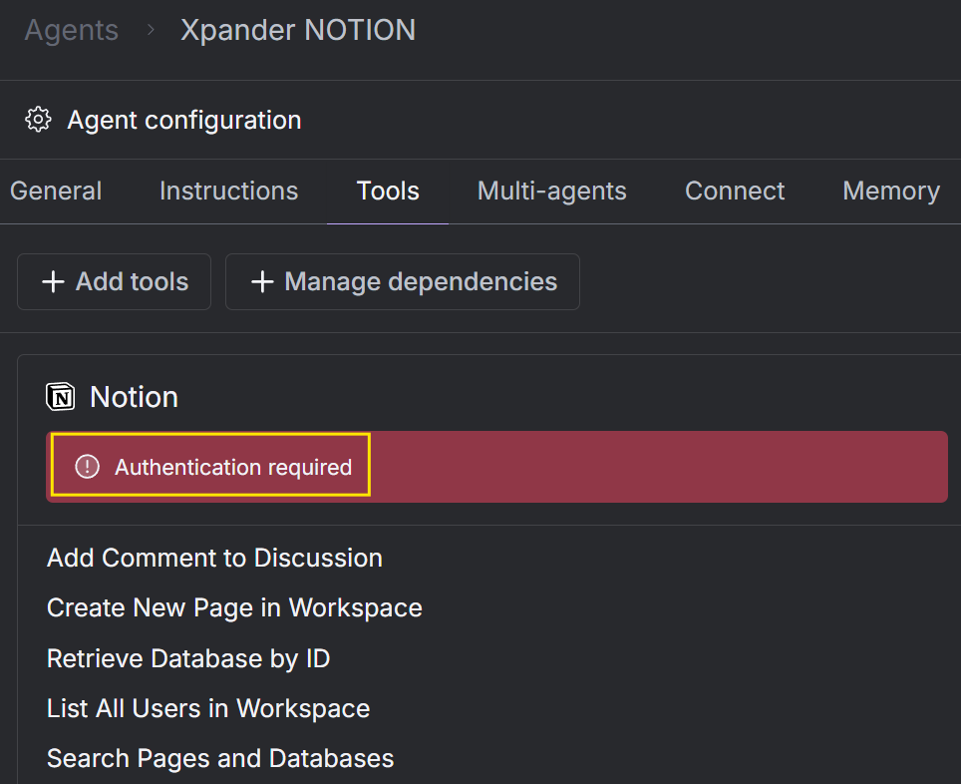Click the Notion logo icon

coord(61,397)
